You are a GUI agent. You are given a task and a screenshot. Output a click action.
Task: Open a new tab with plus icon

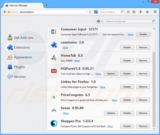46,5
